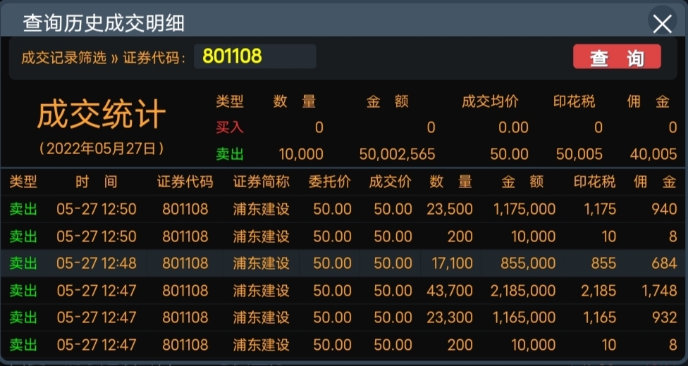
Task: Click the 成交统计 heading
Action: click(x=102, y=114)
